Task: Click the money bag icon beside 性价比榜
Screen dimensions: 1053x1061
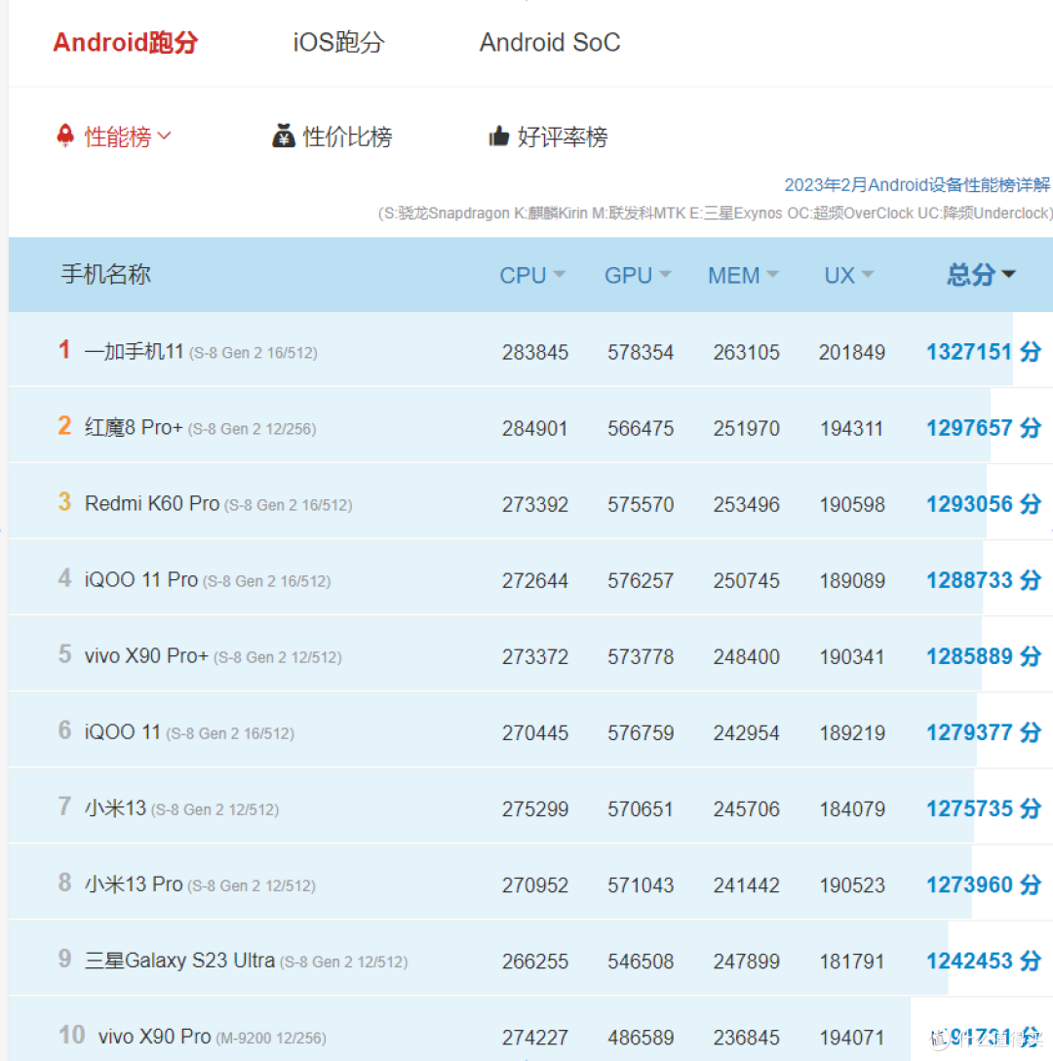Action: click(284, 136)
